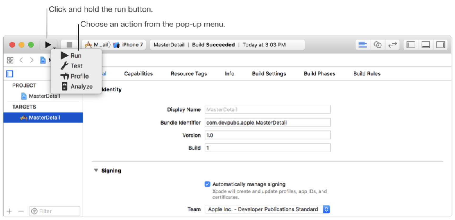Viewport: 455px width, 220px height.
Task: Hide the project and targets list
Action: (10, 74)
